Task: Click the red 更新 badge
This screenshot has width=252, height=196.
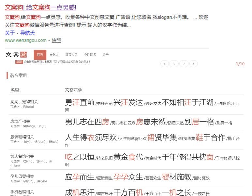Action: pos(19,61)
